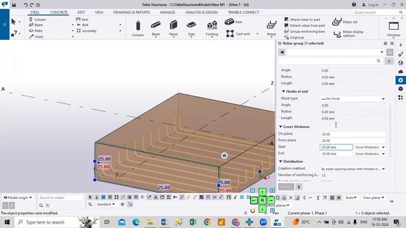
Task: Open the CONCRETE ribbon tab
Action: pos(58,13)
